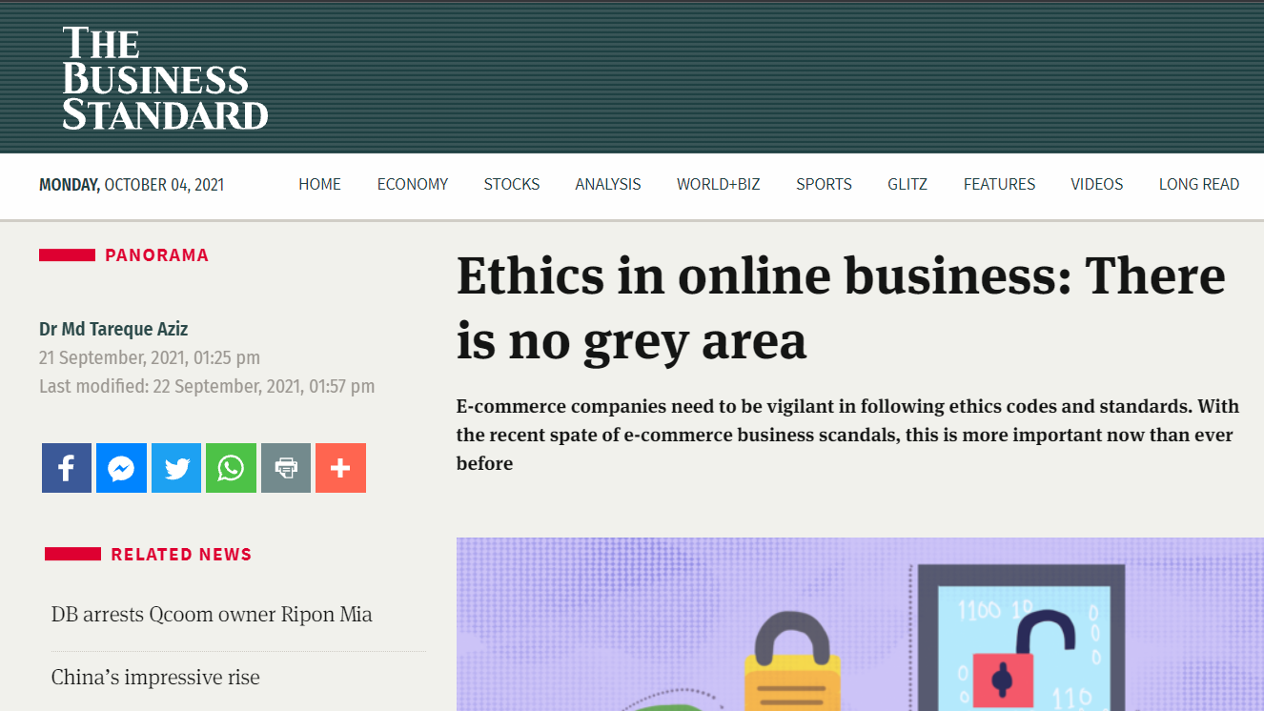Share article on Twitter

click(176, 468)
